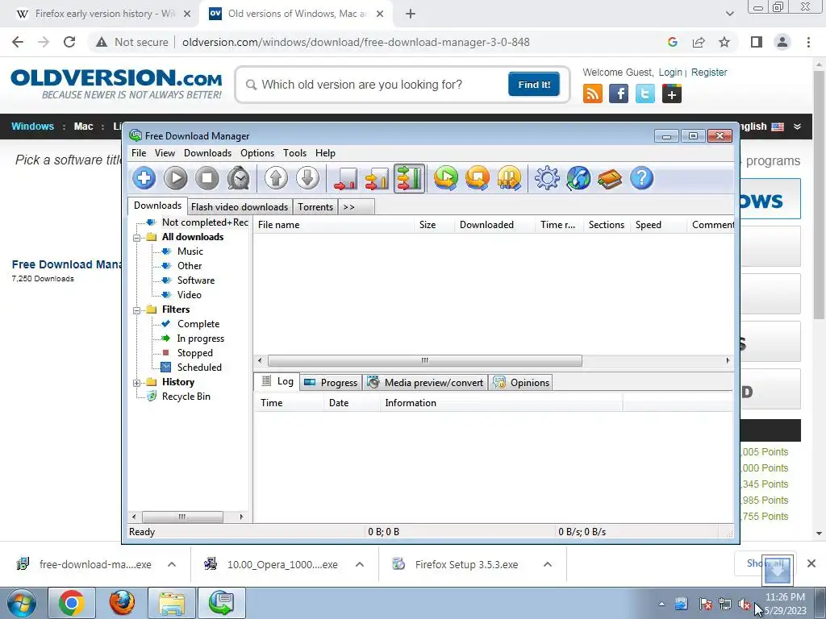Select Not completed+Rec tree item
This screenshot has width=826, height=619.
tap(204, 222)
